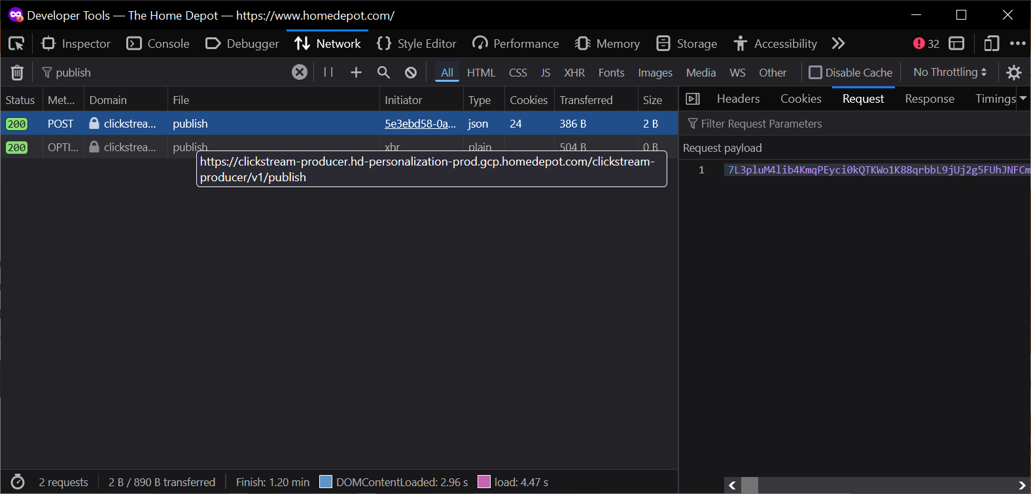Clear the publish filter text
Viewport: 1031px width, 494px height.
coord(300,72)
